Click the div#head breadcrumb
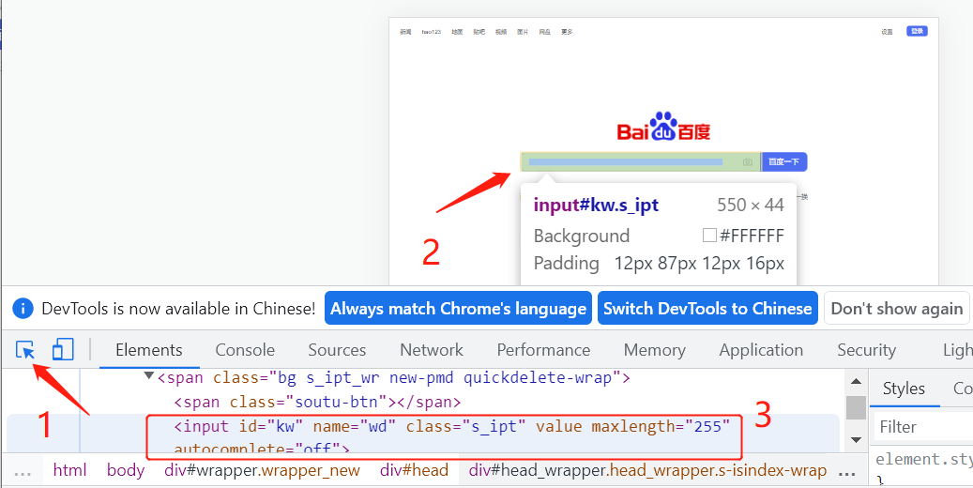Screen dimensions: 973x488 [x=414, y=470]
